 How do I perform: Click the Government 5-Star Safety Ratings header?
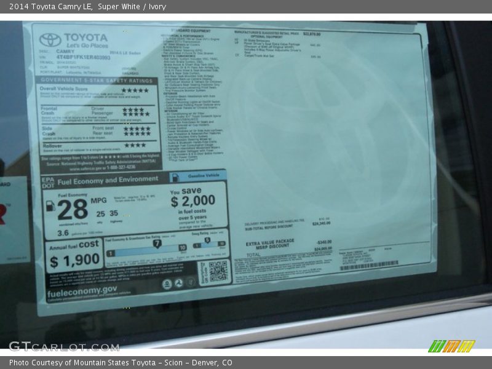pyautogui.click(x=97, y=81)
